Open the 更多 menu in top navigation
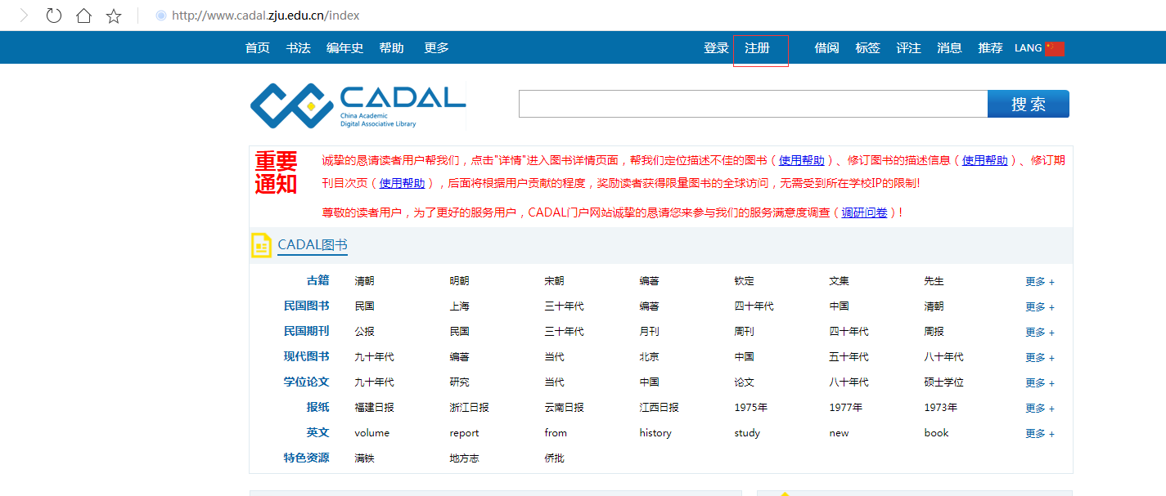Viewport: 1166px width, 496px height. tap(436, 48)
